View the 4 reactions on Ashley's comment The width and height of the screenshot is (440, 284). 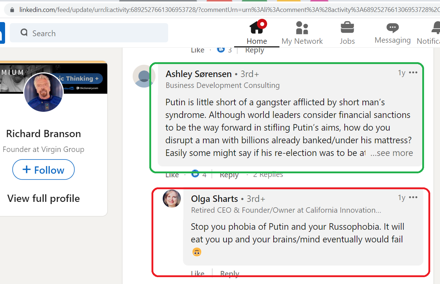coord(199,174)
